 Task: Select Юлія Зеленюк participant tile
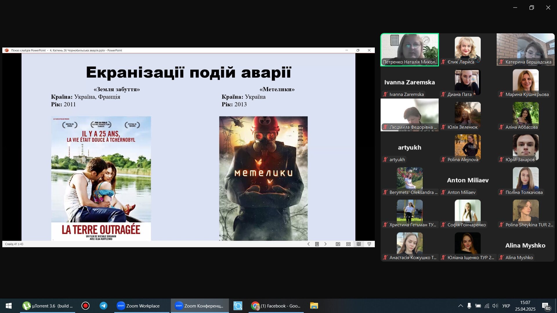pos(468,115)
